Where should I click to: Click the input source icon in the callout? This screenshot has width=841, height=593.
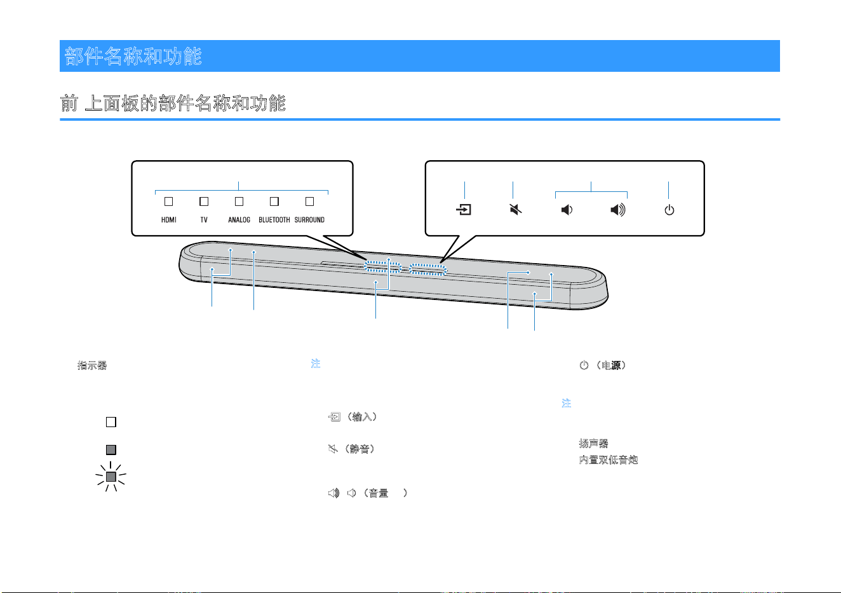[464, 210]
